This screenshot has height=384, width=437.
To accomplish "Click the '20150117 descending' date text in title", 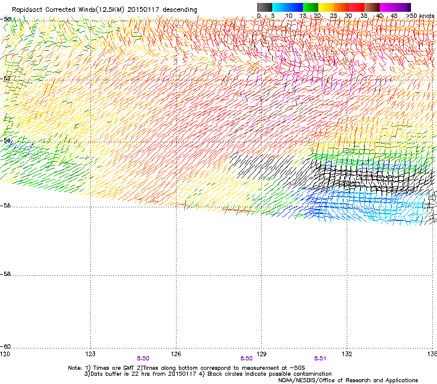I will click(x=162, y=10).
